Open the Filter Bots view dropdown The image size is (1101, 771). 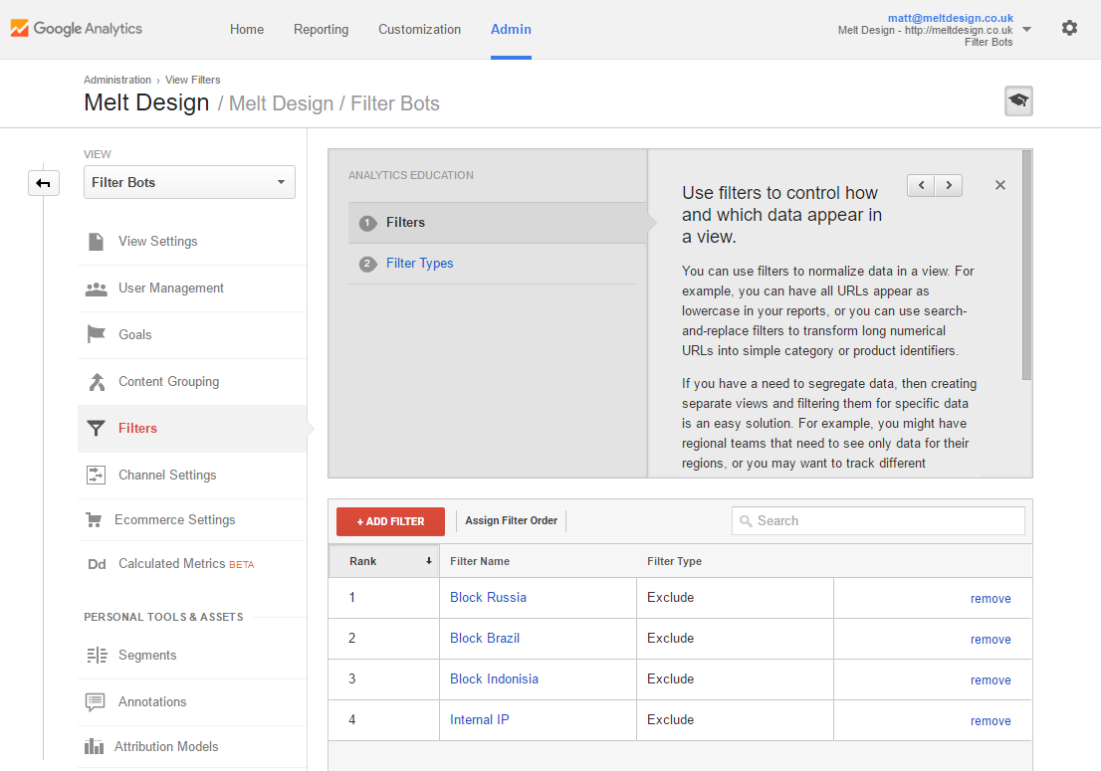pyautogui.click(x=189, y=182)
